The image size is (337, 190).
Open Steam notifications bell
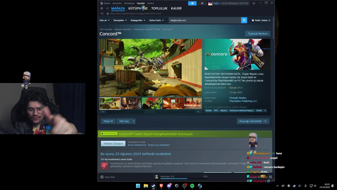point(202,3)
